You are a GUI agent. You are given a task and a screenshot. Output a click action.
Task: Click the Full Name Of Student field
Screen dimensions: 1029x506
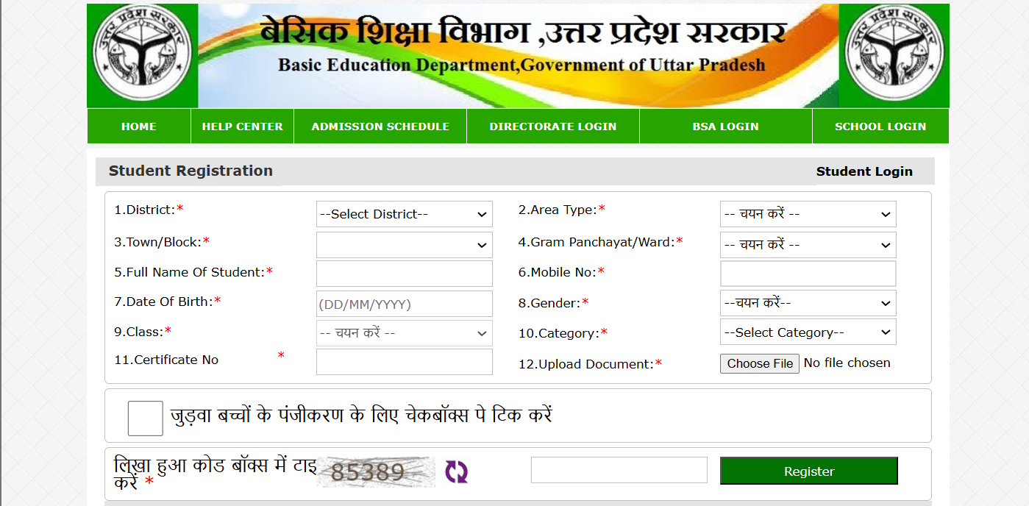pos(404,273)
